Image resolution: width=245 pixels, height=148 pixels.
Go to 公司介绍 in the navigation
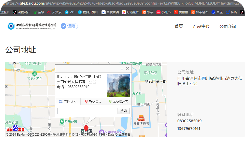point(227,26)
